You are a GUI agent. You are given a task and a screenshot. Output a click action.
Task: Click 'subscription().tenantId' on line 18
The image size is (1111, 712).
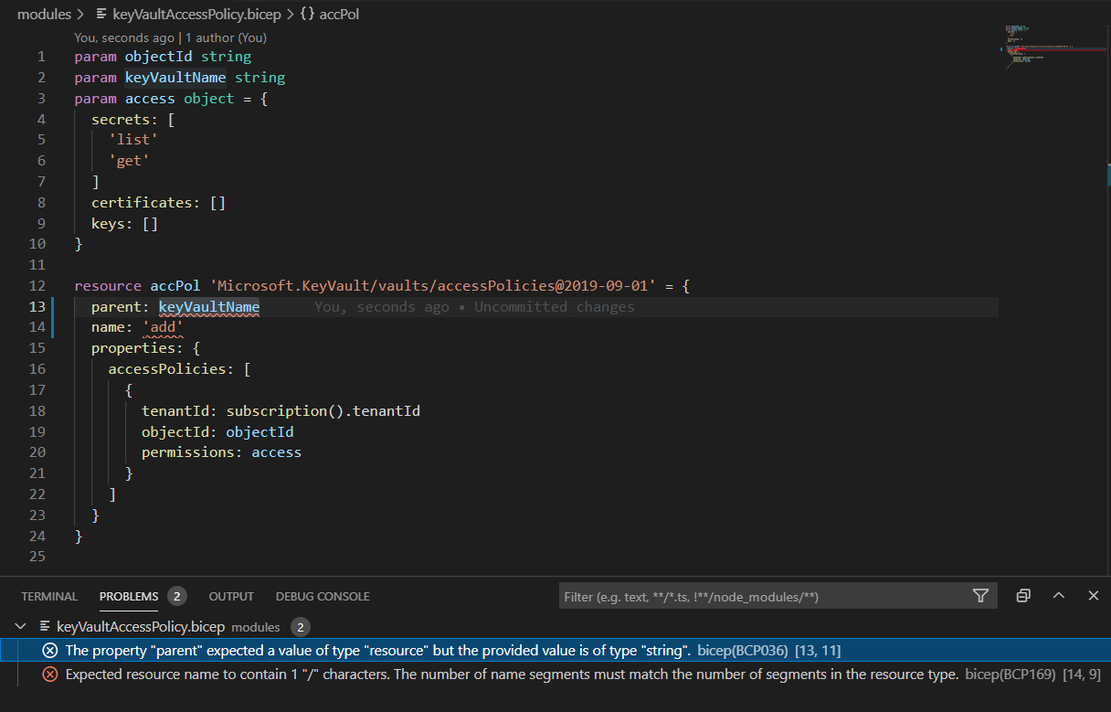tap(323, 411)
